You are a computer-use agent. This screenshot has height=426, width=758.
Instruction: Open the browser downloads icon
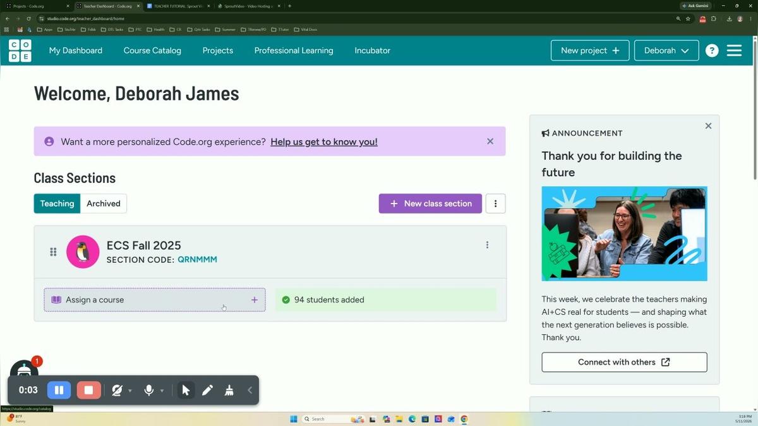click(730, 18)
